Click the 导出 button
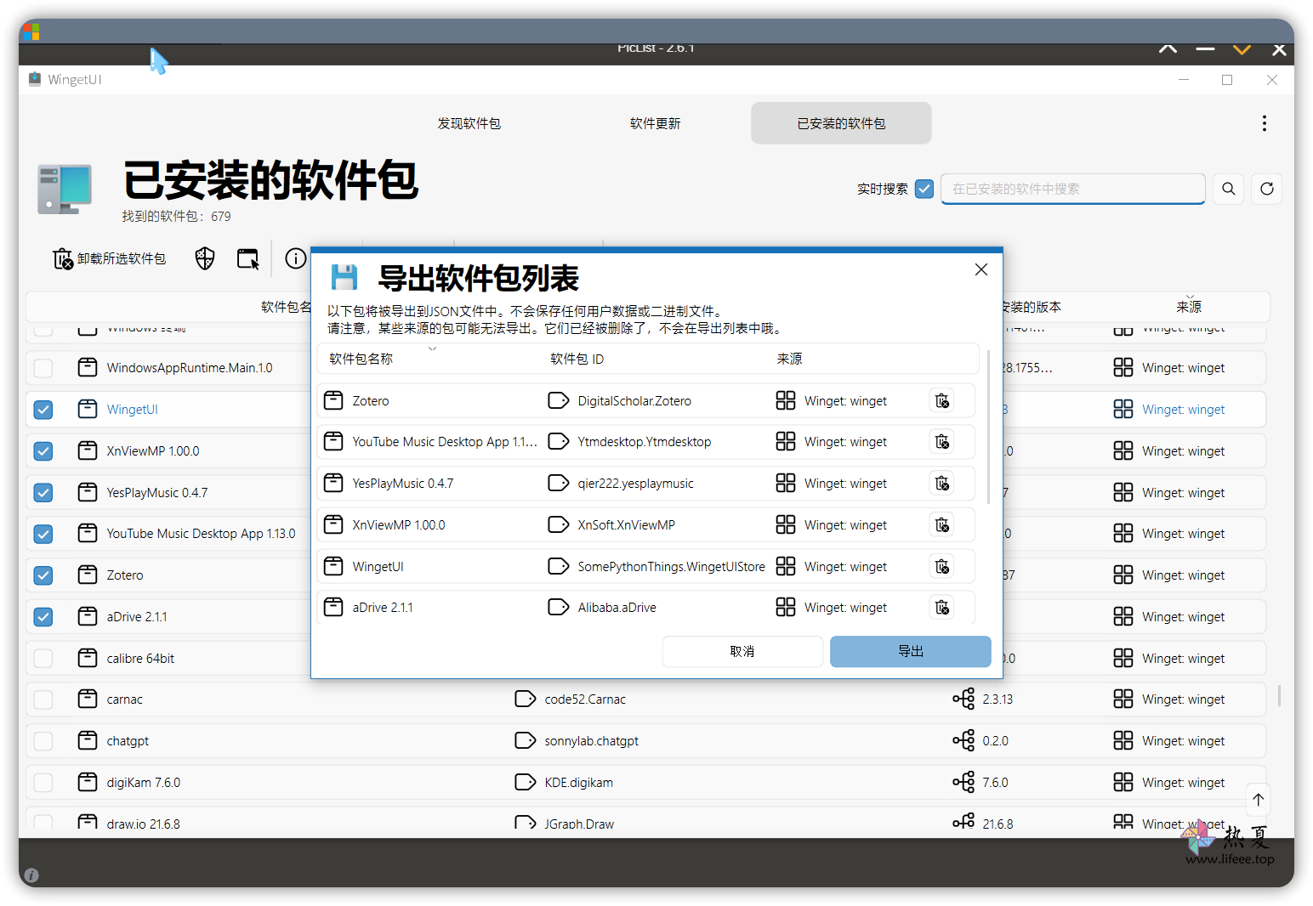This screenshot has width=1313, height=906. (x=911, y=652)
